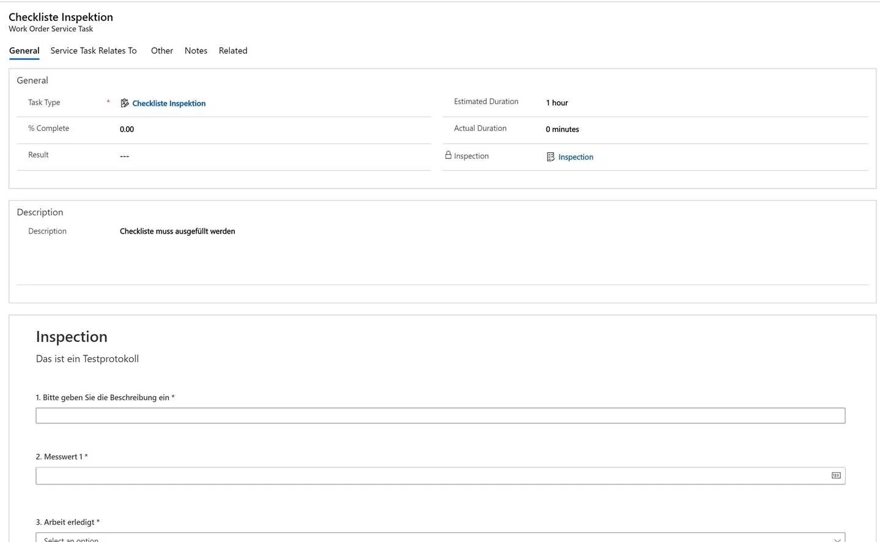Click the lock icon next to Inspection label

(x=448, y=155)
